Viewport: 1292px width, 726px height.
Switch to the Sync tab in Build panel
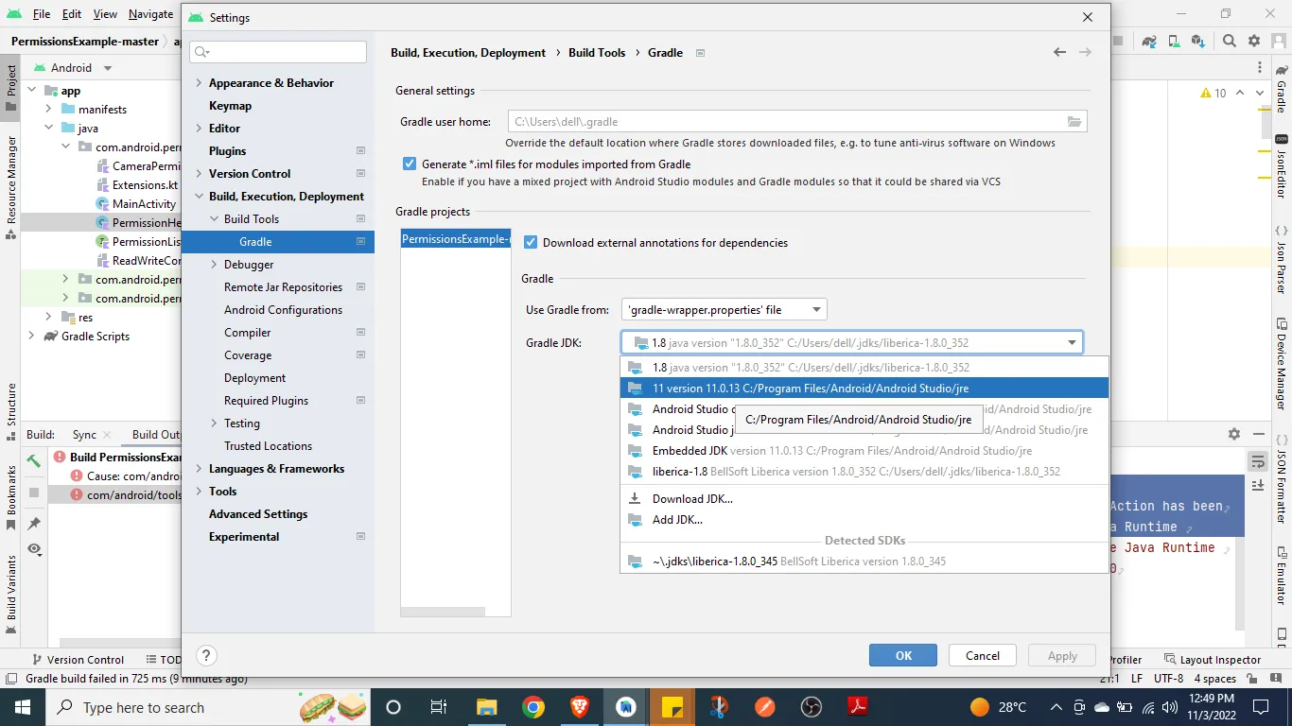click(x=84, y=434)
